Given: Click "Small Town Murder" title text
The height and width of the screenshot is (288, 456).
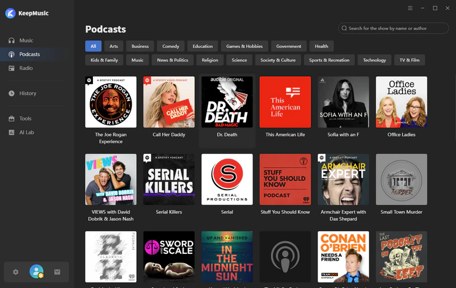Looking at the screenshot, I should (x=401, y=212).
